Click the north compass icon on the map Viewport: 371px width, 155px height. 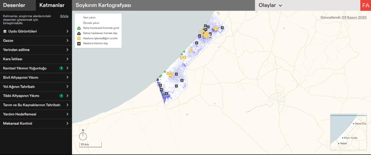tap(83, 136)
